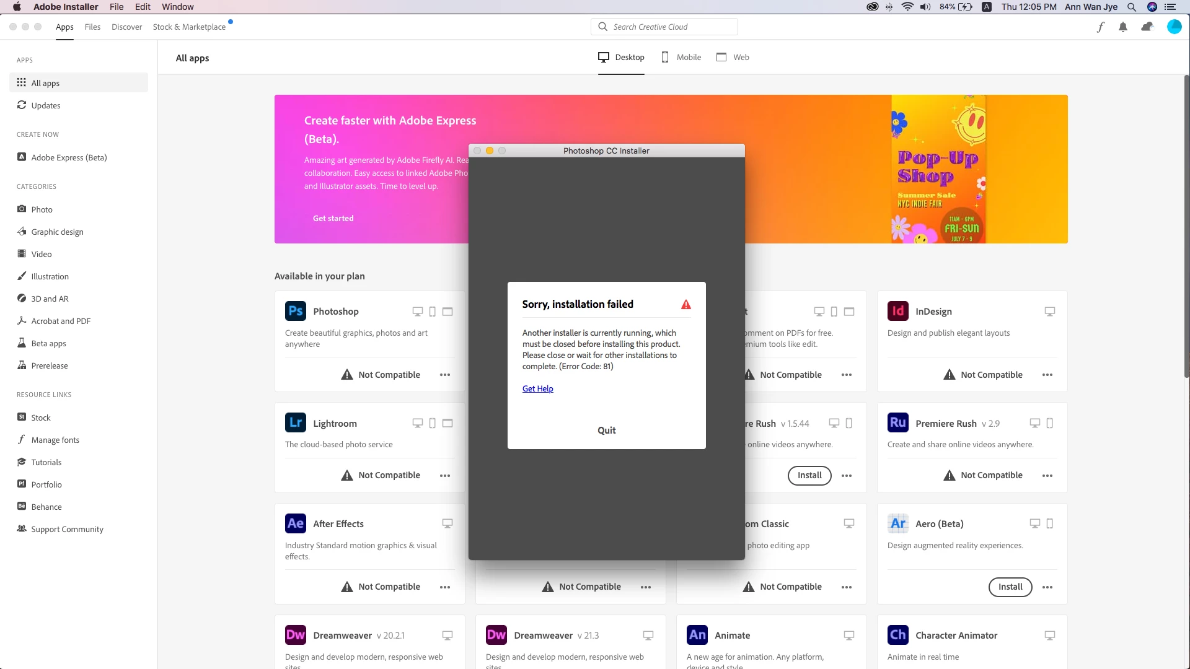Image resolution: width=1190 pixels, height=669 pixels.
Task: Click the Photoshop app icon
Action: (296, 311)
